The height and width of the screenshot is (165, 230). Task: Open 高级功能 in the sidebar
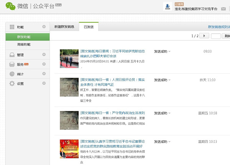24,45
